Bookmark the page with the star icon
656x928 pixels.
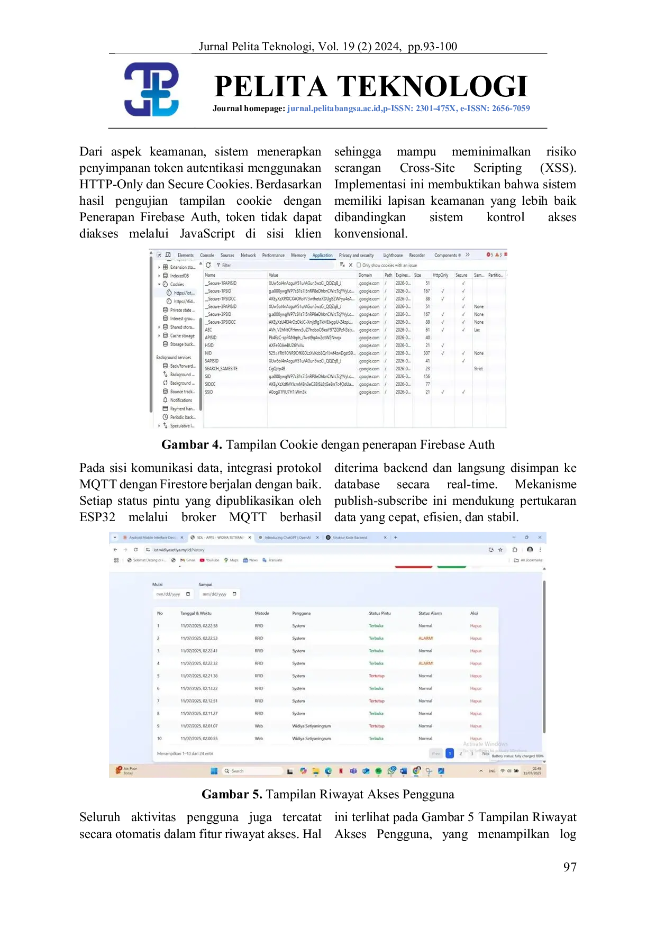point(500,550)
